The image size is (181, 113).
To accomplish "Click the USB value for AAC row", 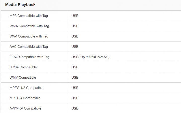I will pos(75,47).
